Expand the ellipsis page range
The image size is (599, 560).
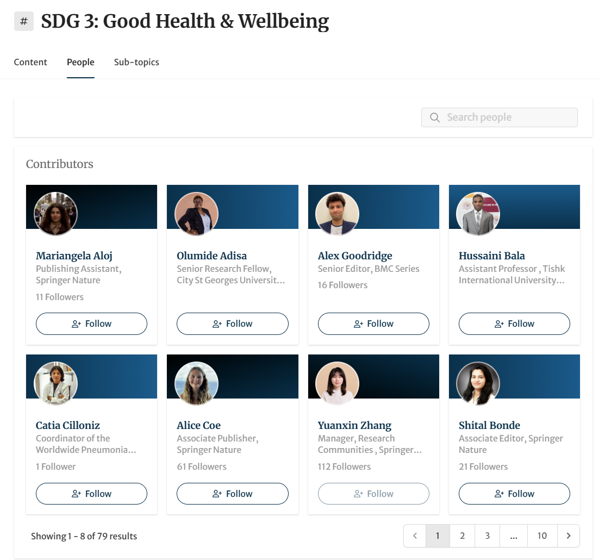514,536
